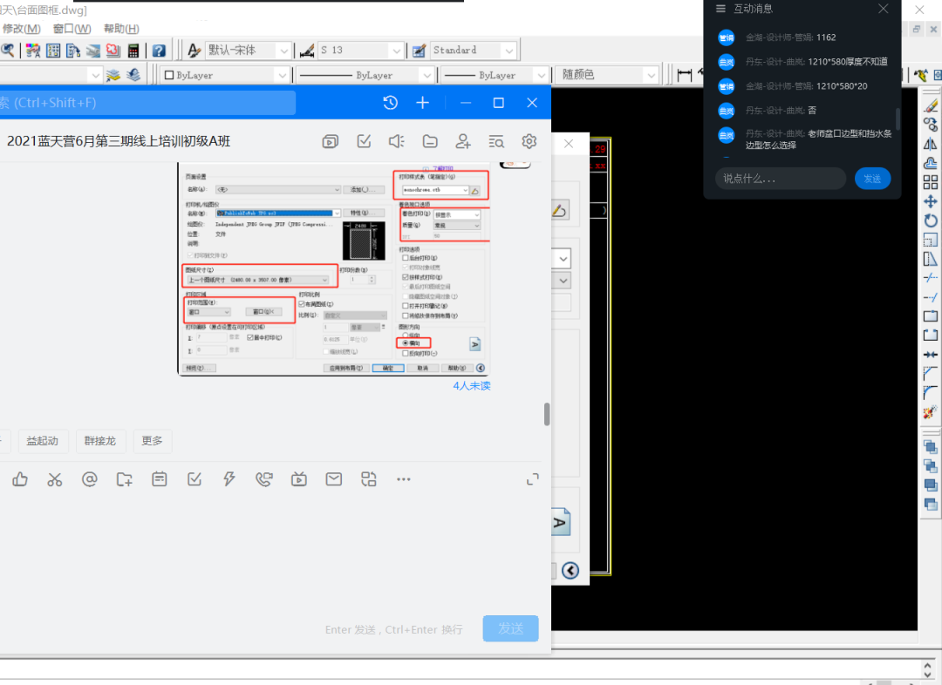The width and height of the screenshot is (942, 685).
Task: Select the Rotate tool
Action: 930,220
